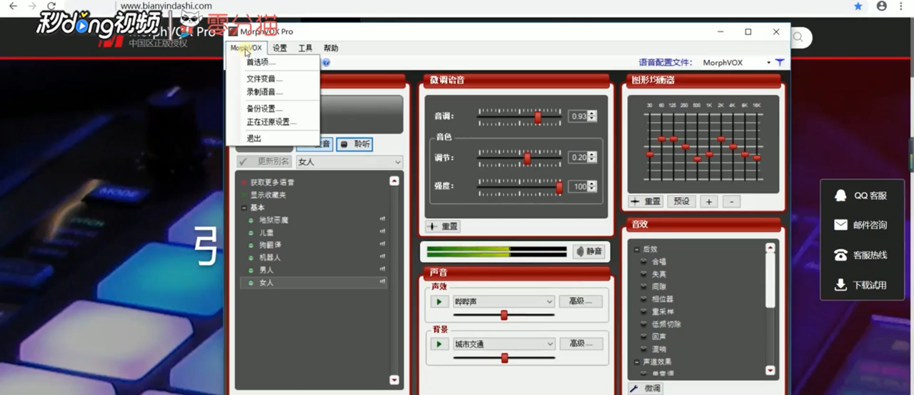Toggle the 回声 echo effect
This screenshot has height=395, width=914.
657,336
